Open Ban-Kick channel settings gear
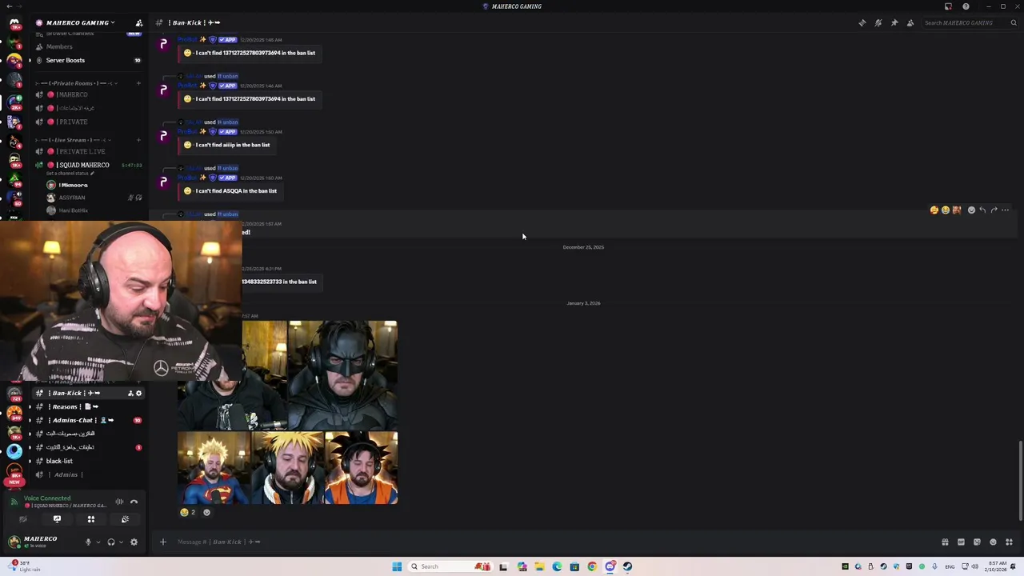This screenshot has height=576, width=1024. (x=138, y=393)
